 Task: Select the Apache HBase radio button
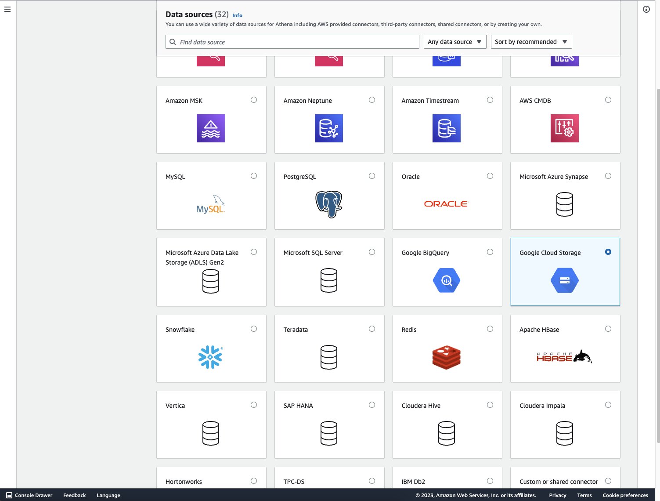(x=608, y=329)
